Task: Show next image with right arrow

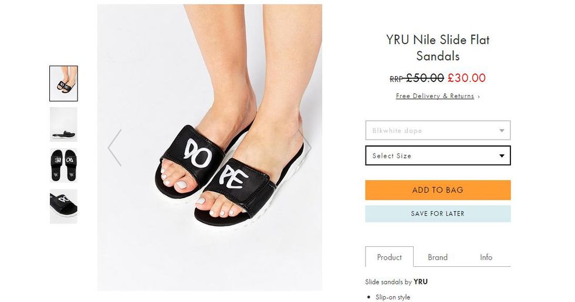Action: point(306,148)
